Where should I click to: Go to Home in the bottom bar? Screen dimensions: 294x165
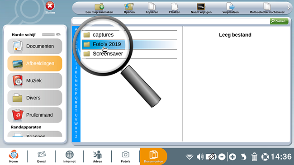point(14,156)
